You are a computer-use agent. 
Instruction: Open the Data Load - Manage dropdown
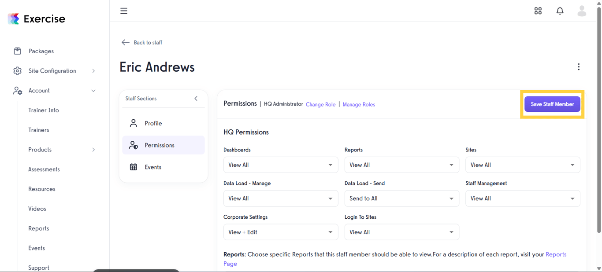pos(281,198)
